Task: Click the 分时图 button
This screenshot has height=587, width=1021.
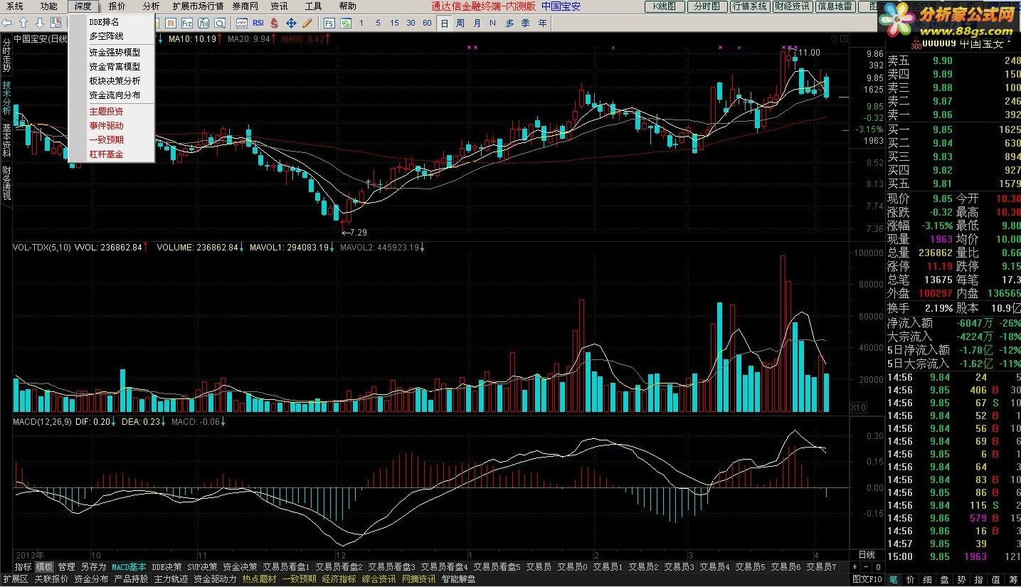Action: tap(707, 6)
